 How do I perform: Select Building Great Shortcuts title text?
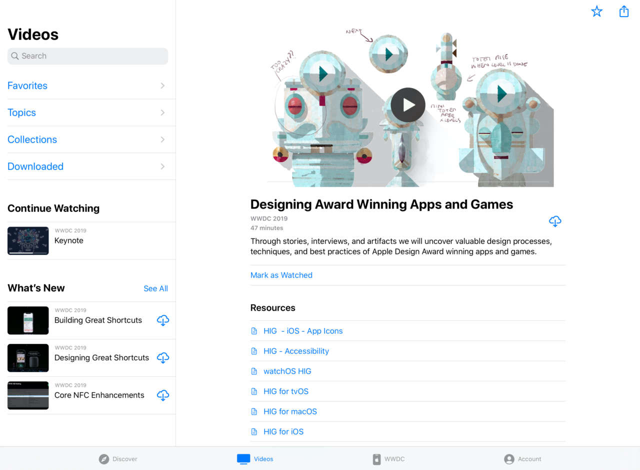click(x=98, y=320)
